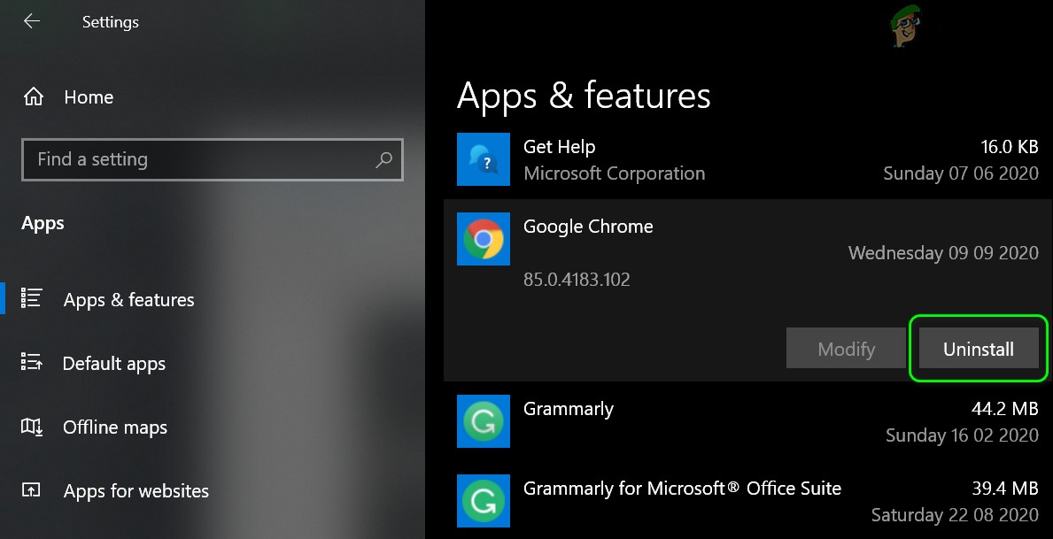Click the back arrow in Settings
The image size is (1053, 539).
tap(31, 19)
